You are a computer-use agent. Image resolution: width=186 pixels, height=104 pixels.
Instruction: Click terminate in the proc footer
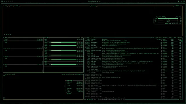pos(102,99)
